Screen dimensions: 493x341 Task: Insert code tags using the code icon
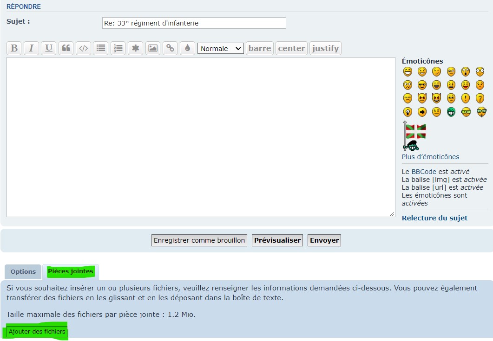(83, 48)
